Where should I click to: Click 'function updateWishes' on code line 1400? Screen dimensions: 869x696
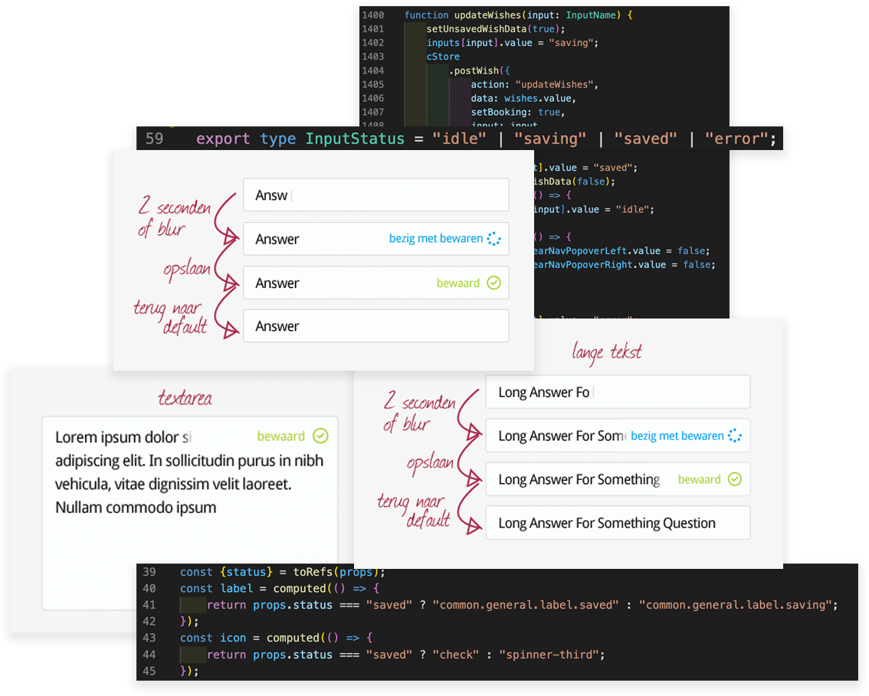[463, 15]
